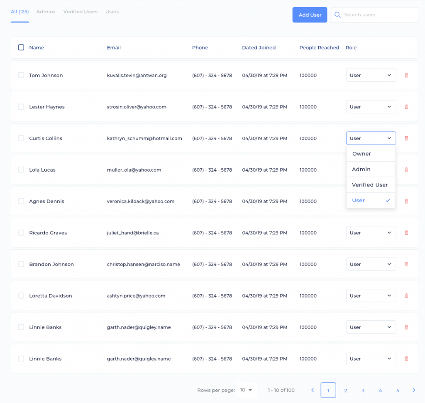
Task: Click the trash icon beside Loretta Davidson
Action: coord(406,295)
